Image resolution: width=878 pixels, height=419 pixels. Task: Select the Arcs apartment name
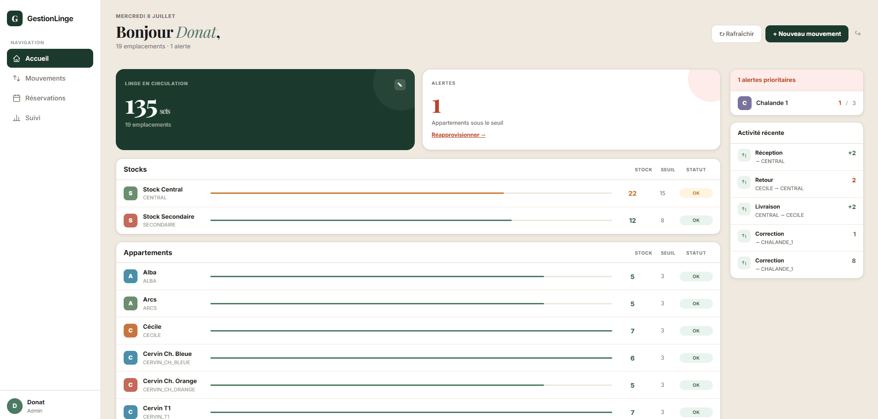[150, 299]
